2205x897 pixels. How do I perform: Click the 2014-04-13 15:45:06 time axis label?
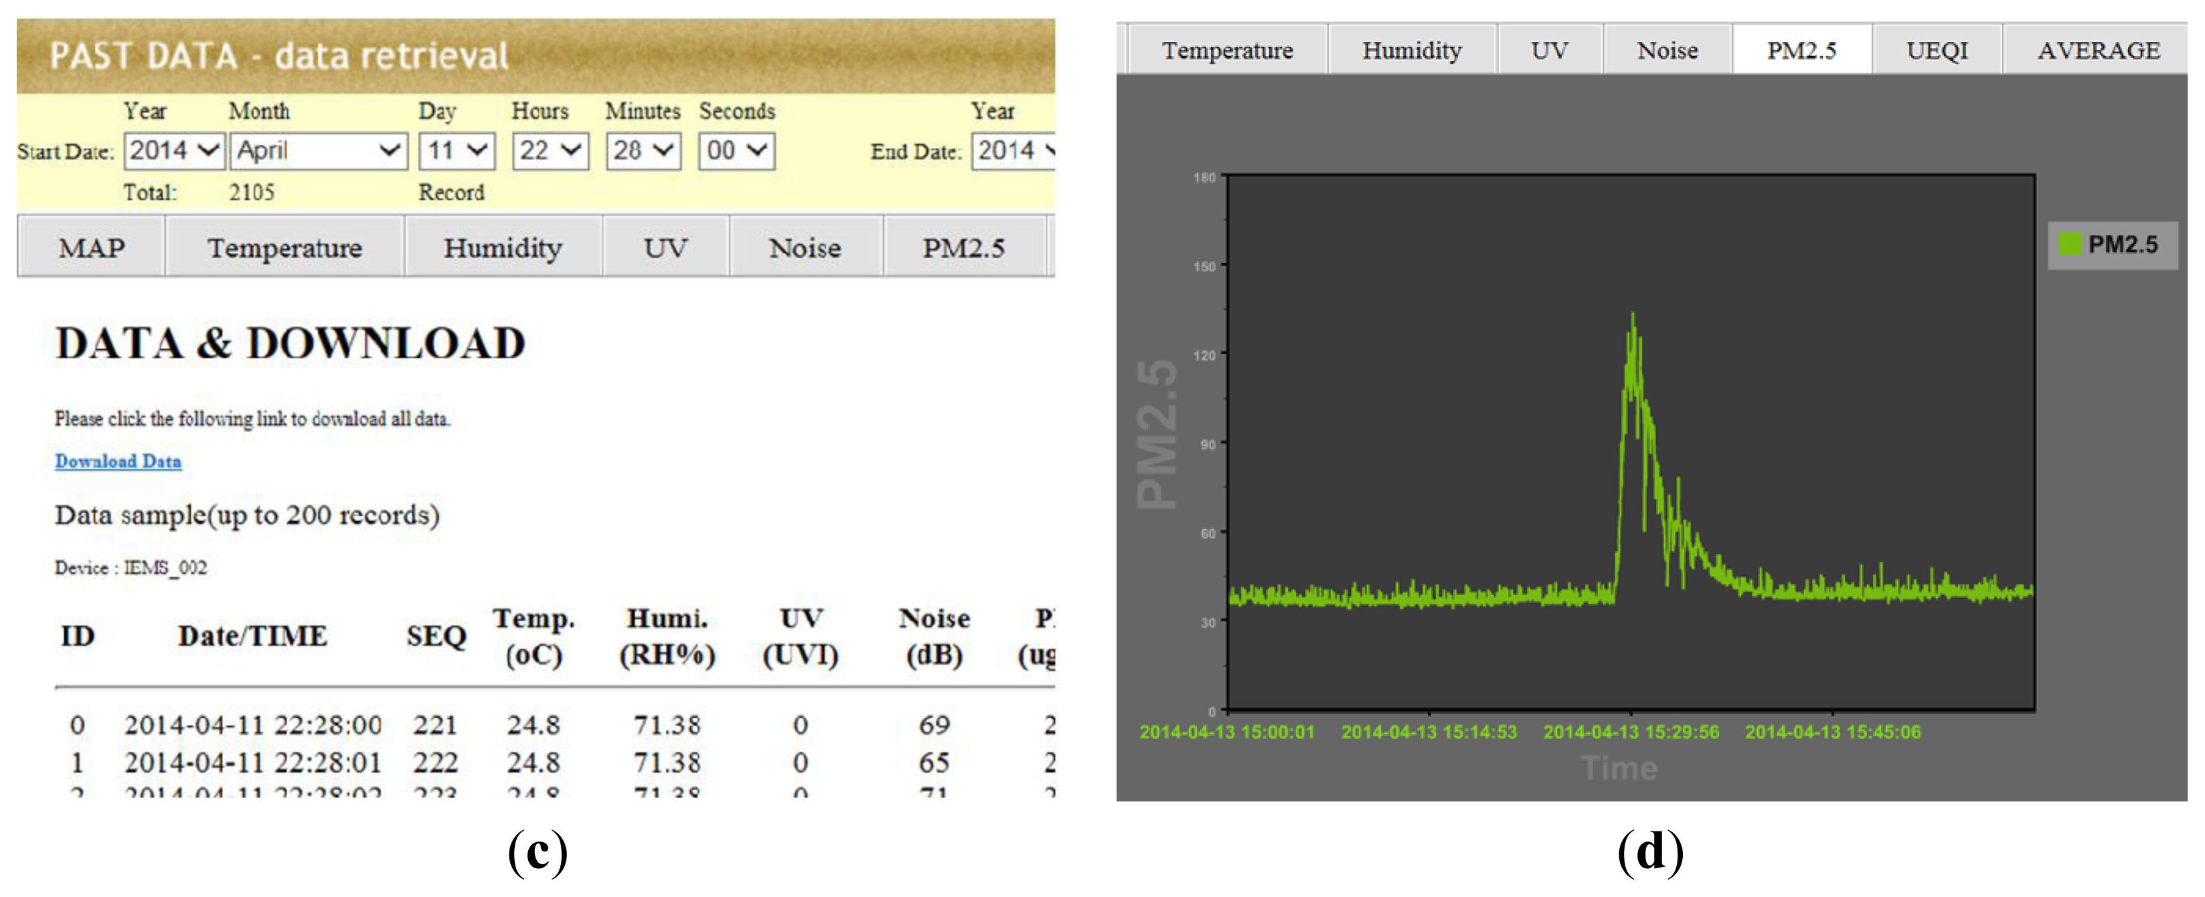click(1833, 732)
